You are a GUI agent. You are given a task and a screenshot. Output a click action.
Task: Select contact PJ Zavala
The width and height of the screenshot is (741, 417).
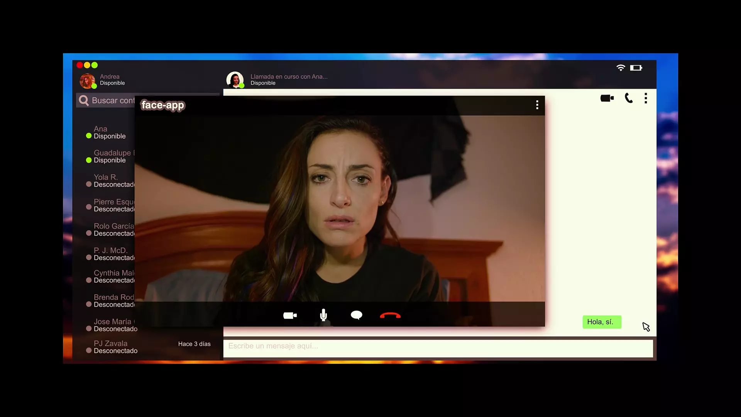pyautogui.click(x=115, y=347)
